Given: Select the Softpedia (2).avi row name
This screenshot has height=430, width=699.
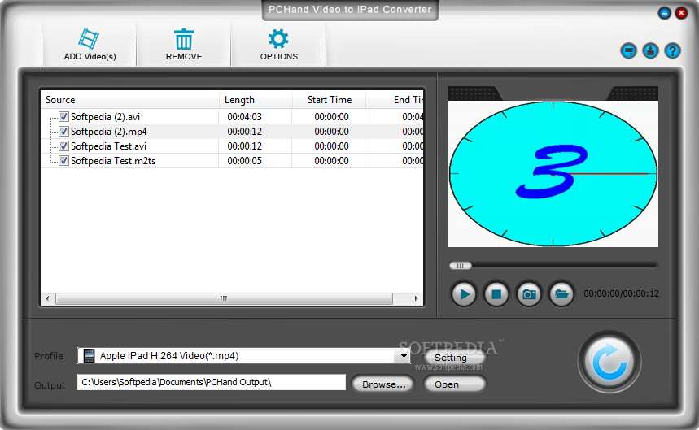Looking at the screenshot, I should coord(105,116).
